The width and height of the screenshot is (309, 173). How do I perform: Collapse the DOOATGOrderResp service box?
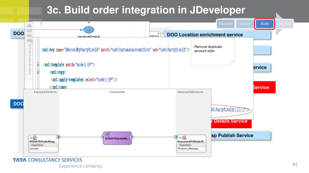[x=31, y=138]
